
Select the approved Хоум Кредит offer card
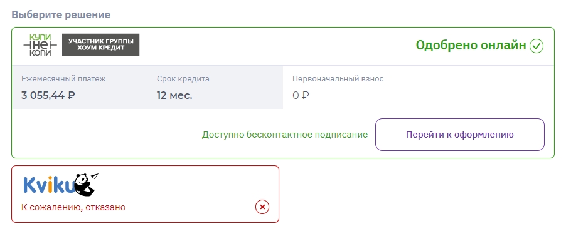tap(283, 93)
